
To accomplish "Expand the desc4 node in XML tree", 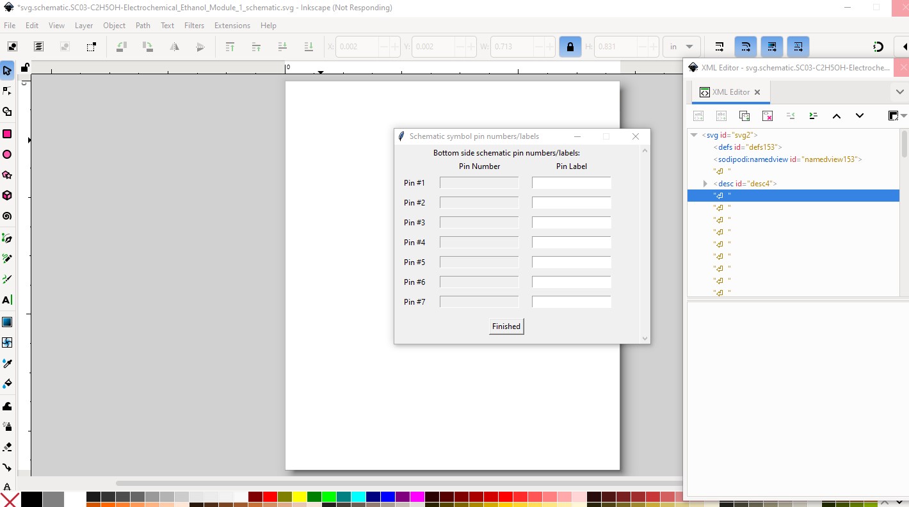I will click(705, 184).
